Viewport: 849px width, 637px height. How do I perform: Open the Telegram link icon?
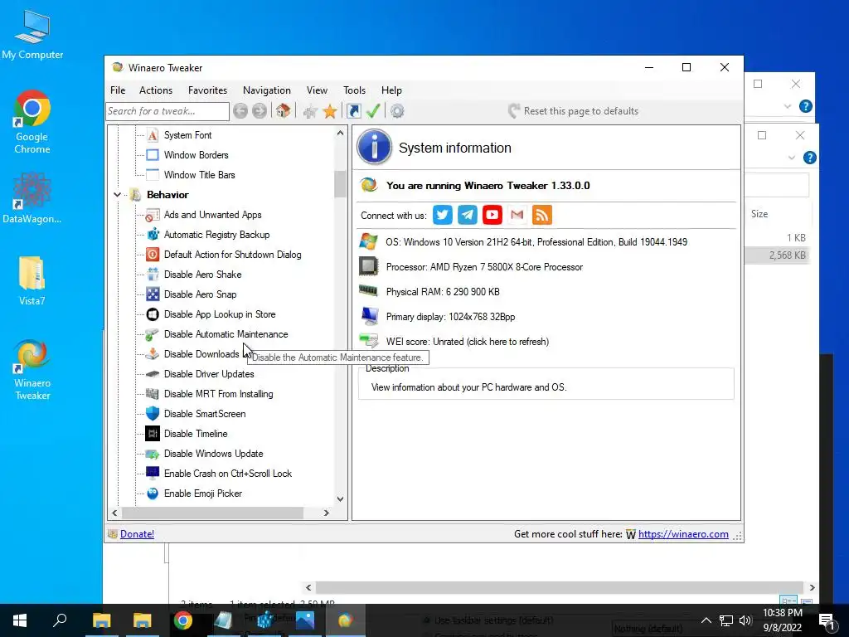[x=468, y=215]
